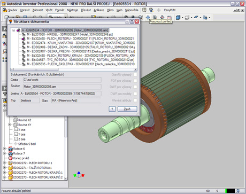Click the 3D coordinate axis indicator in the viewport
Image resolution: width=246 pixels, height=194 pixels.
click(x=79, y=175)
